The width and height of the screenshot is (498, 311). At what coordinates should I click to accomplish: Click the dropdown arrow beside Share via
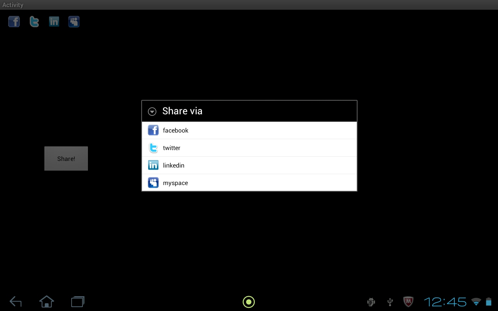tap(152, 112)
